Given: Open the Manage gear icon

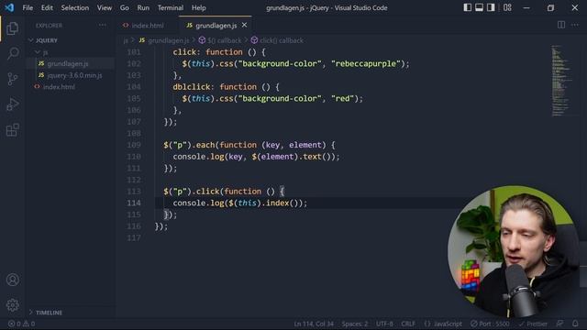Looking at the screenshot, I should point(12,305).
